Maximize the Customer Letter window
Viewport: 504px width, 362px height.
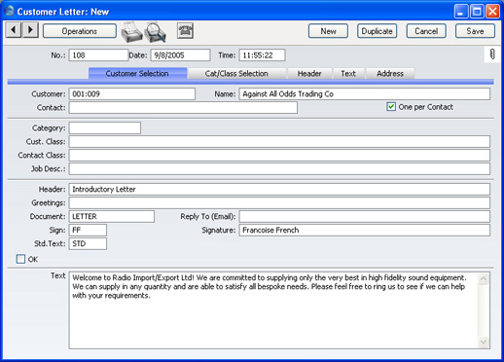click(477, 12)
